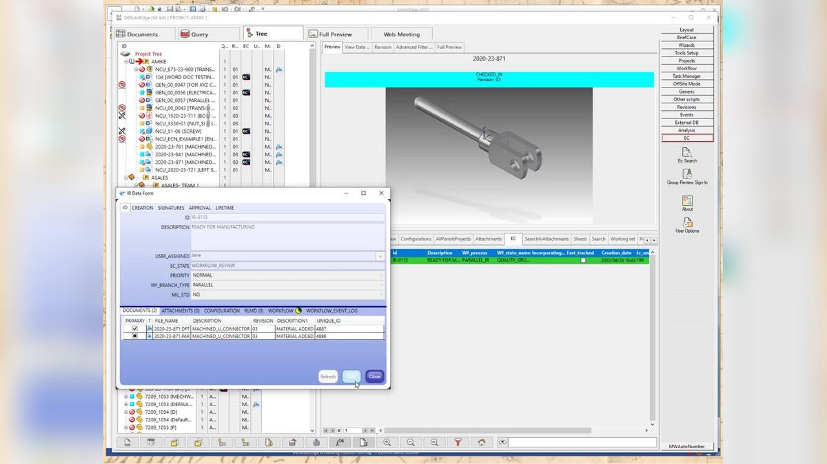Select the SIGNATURES tab in IR Data Form

coord(171,208)
